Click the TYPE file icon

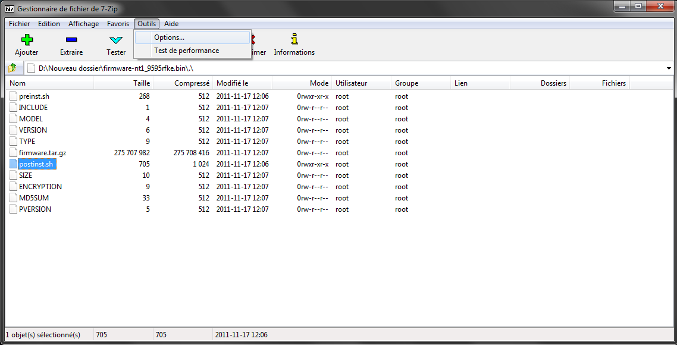pyautogui.click(x=13, y=141)
